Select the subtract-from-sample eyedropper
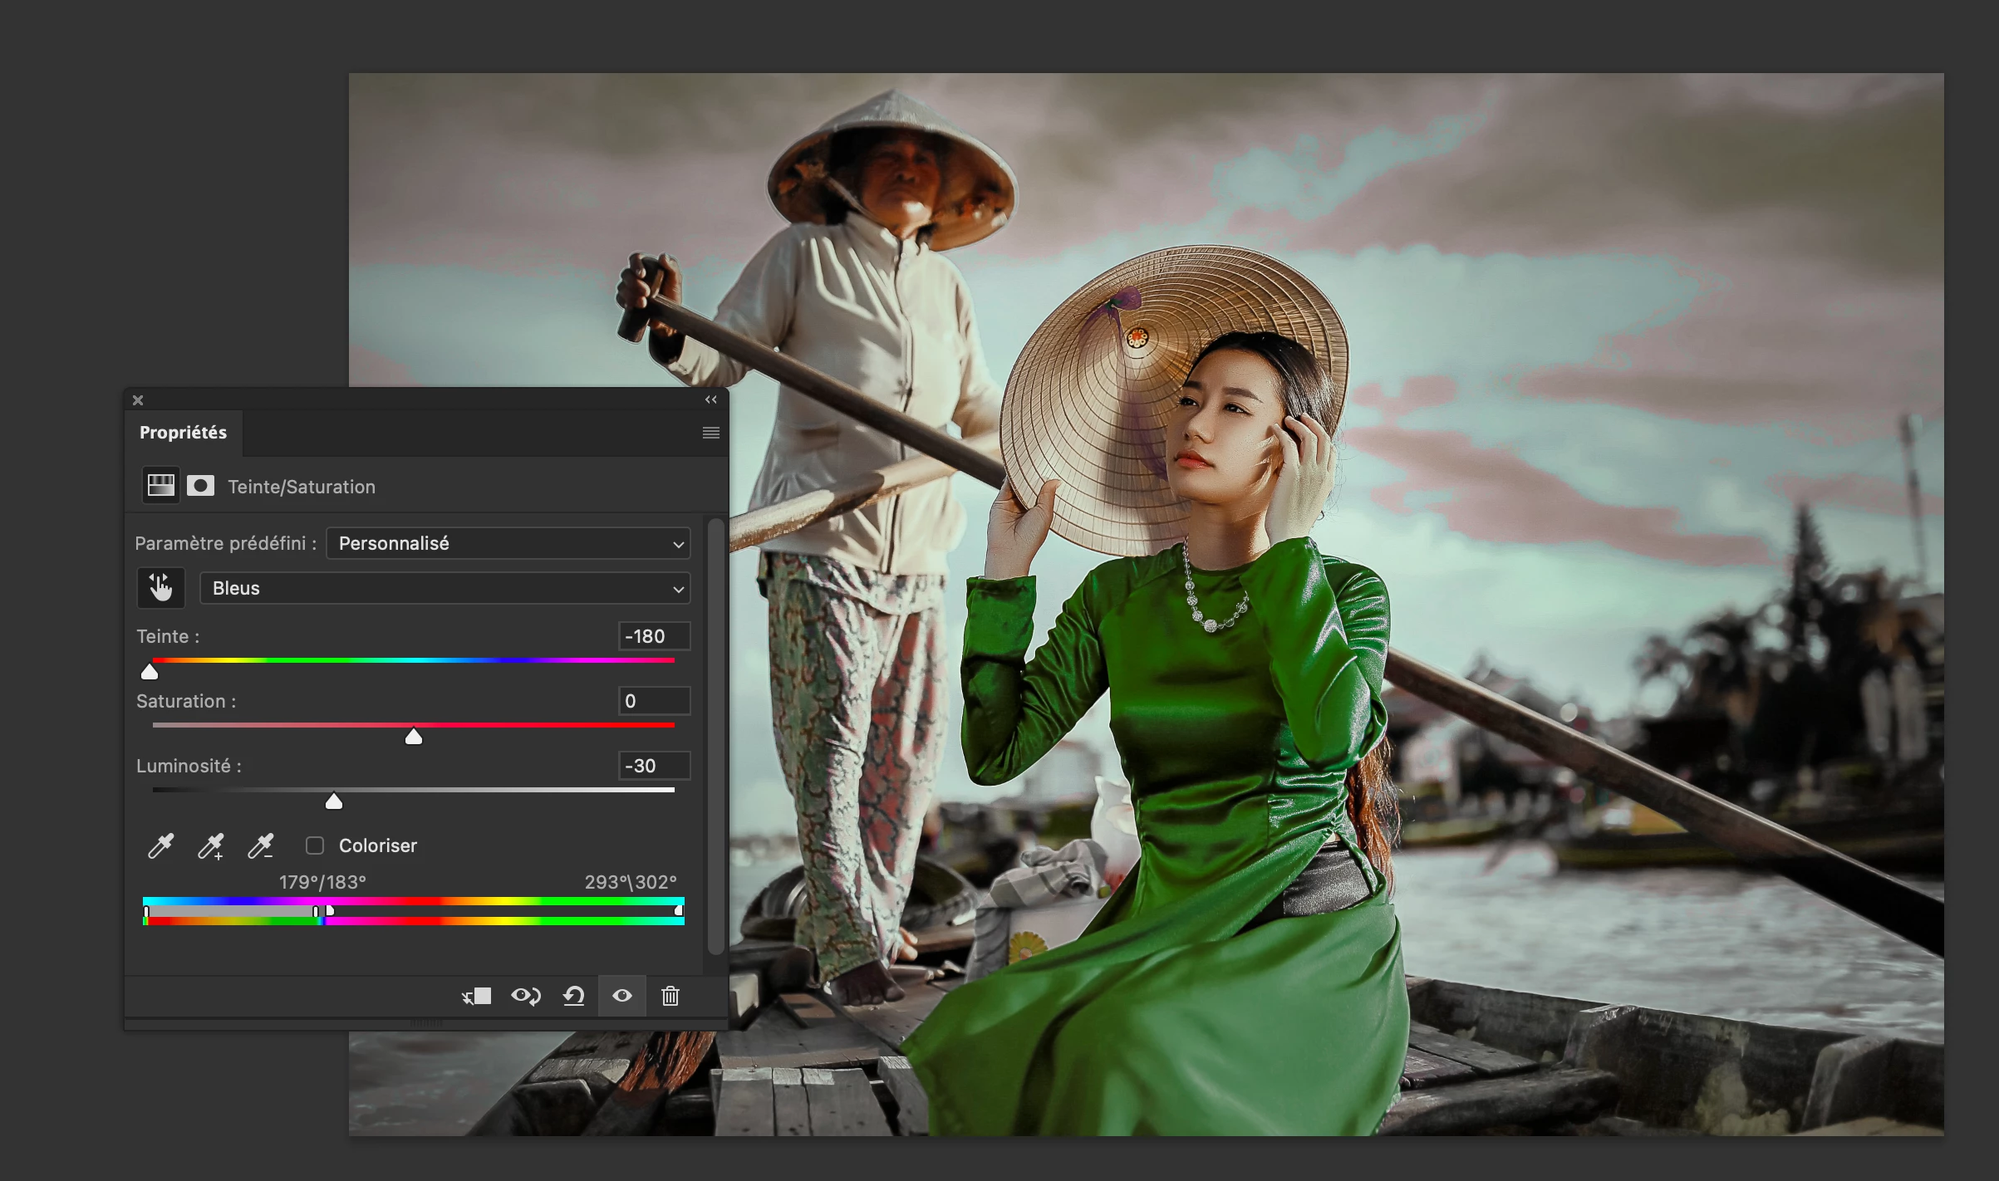The height and width of the screenshot is (1181, 1999). pos(260,846)
